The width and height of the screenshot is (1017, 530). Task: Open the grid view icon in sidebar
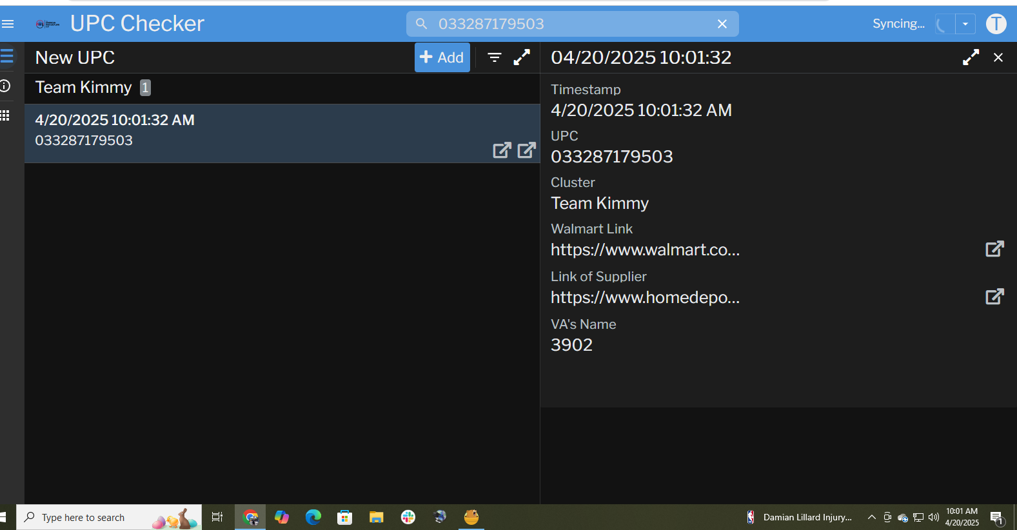pos(5,115)
